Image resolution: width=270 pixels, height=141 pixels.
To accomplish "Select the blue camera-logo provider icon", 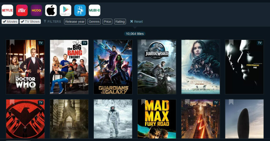I will coord(80,10).
